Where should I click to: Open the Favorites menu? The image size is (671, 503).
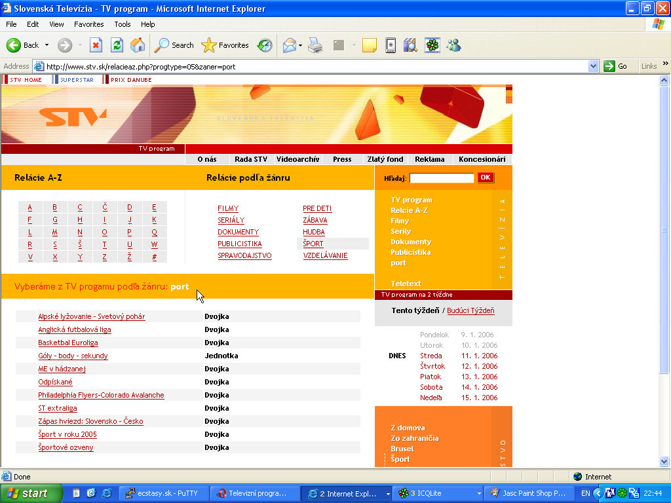[89, 24]
